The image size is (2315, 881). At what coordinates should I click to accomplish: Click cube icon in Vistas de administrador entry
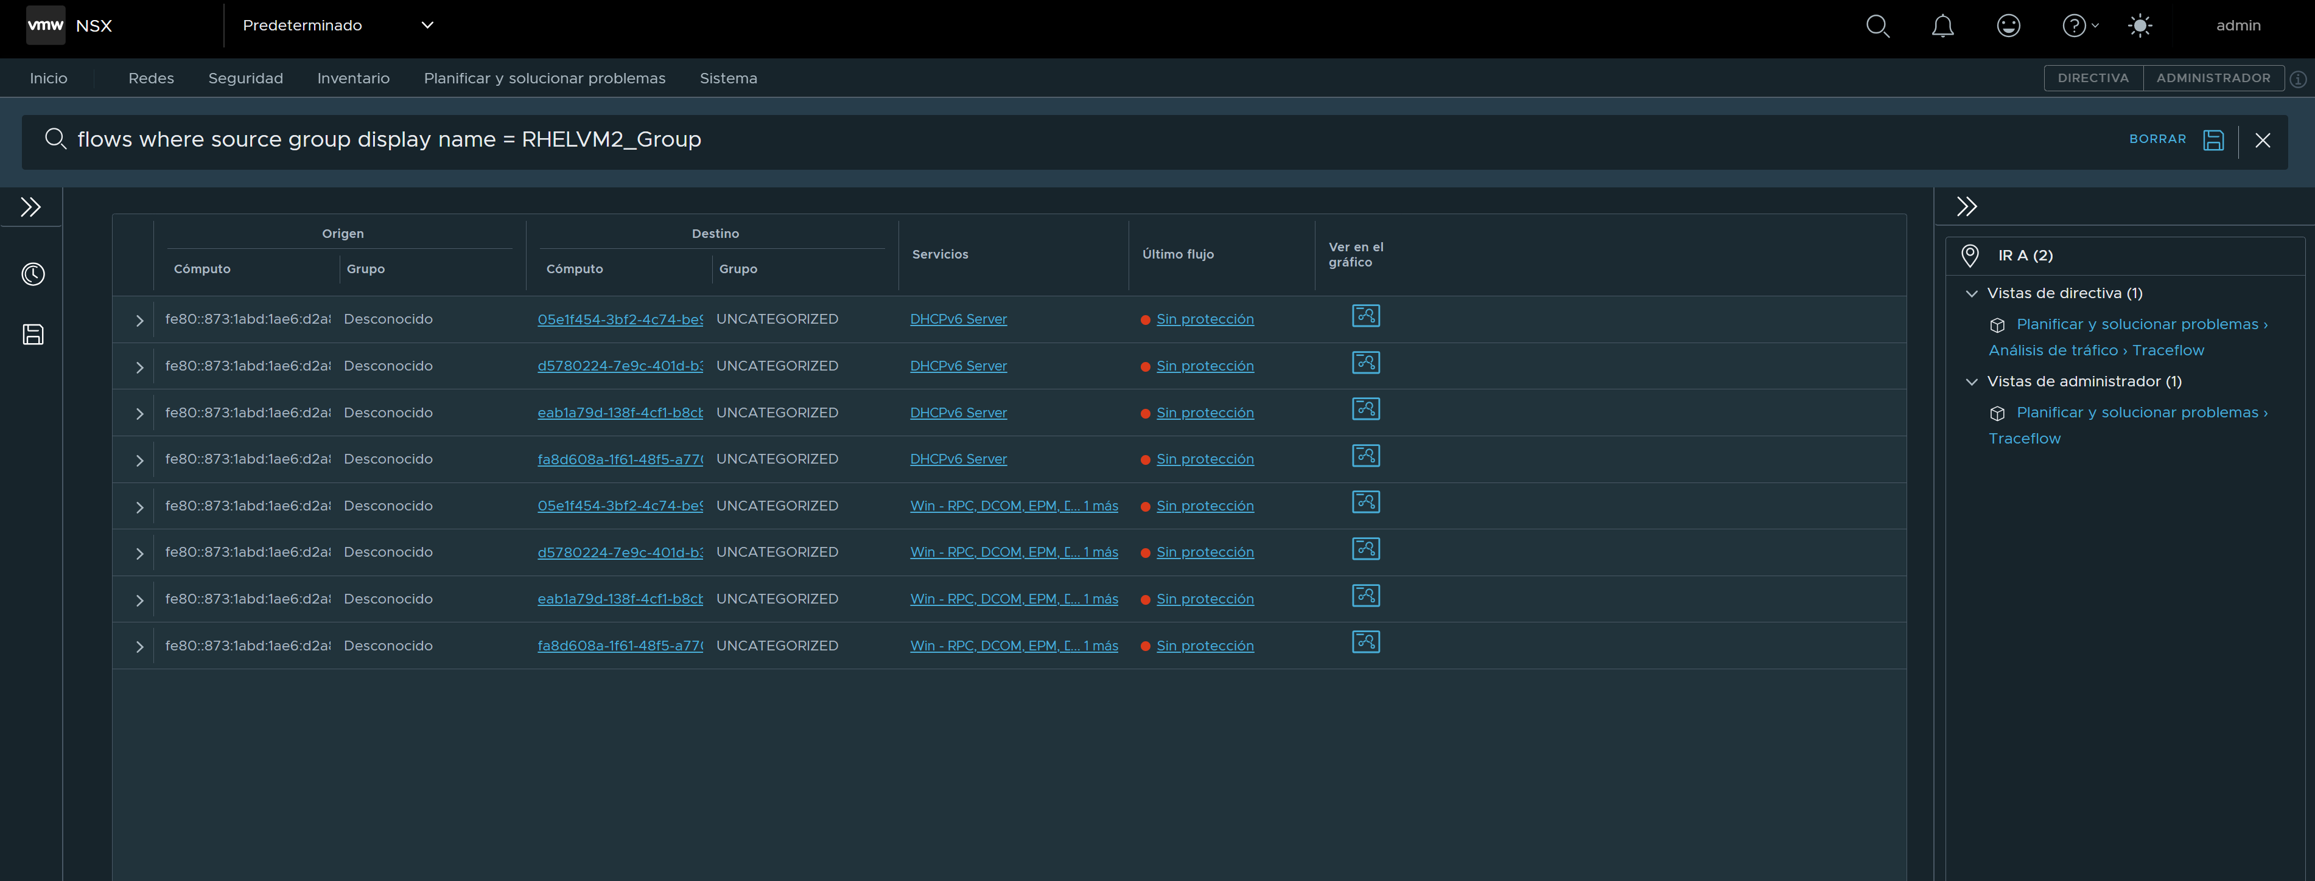click(x=1997, y=413)
